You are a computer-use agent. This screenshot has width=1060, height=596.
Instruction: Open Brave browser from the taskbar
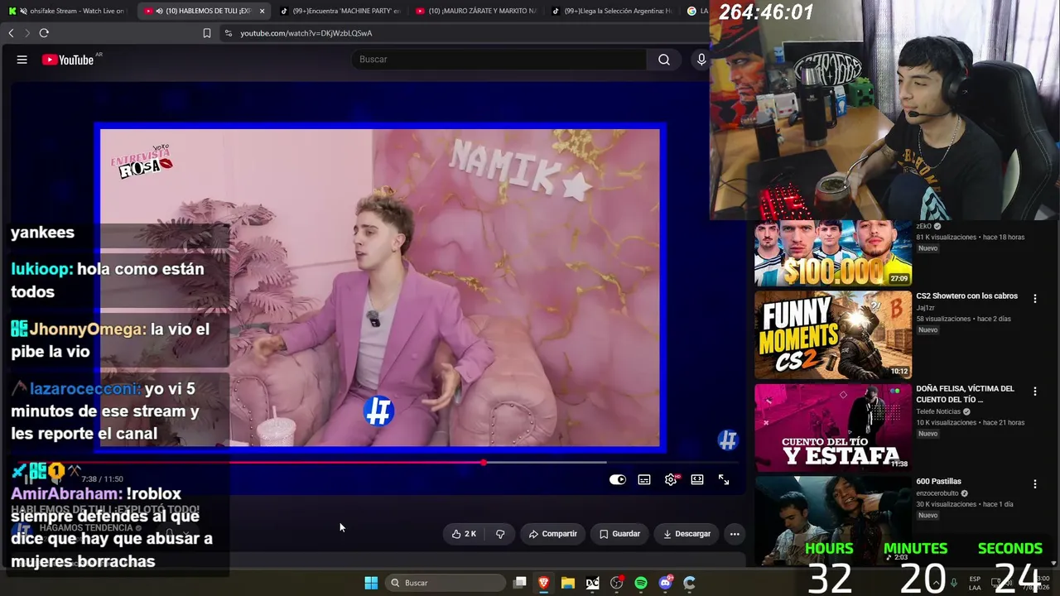pos(543,583)
